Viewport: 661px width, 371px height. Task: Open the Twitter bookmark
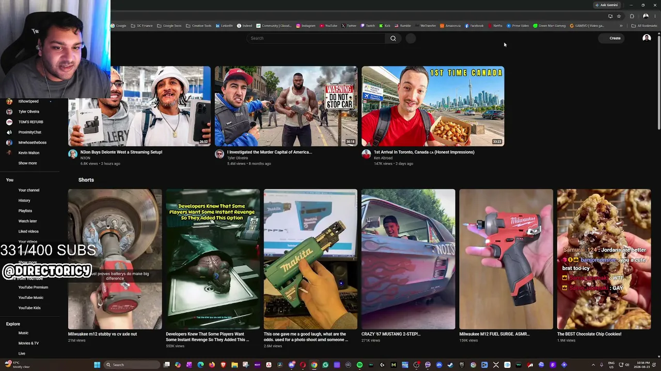tap(349, 26)
